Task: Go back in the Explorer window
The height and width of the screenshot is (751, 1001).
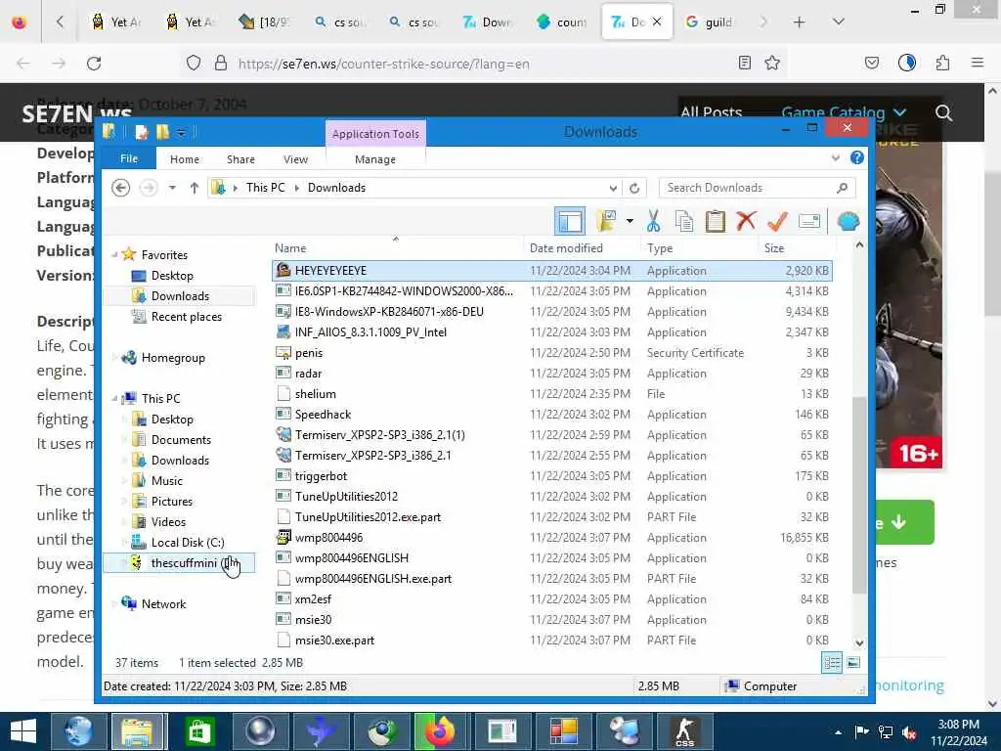Action: 120,188
